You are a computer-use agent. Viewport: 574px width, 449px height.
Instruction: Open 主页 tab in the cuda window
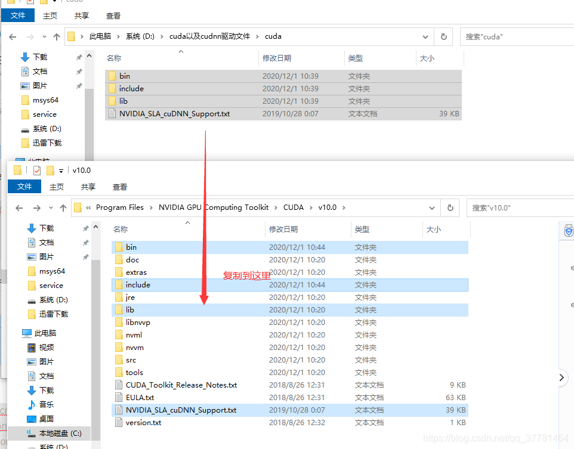pyautogui.click(x=50, y=16)
